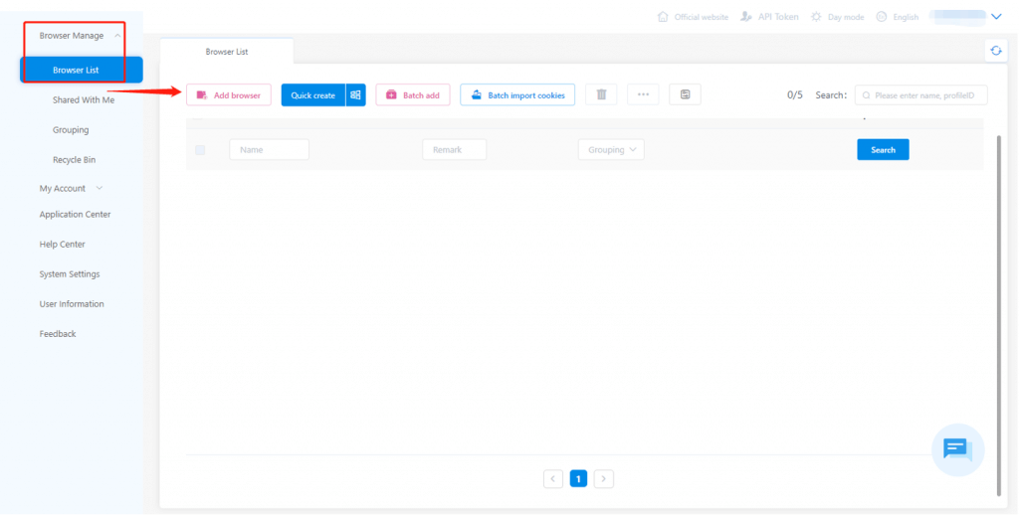
Task: Click the Batch add button
Action: tap(413, 94)
